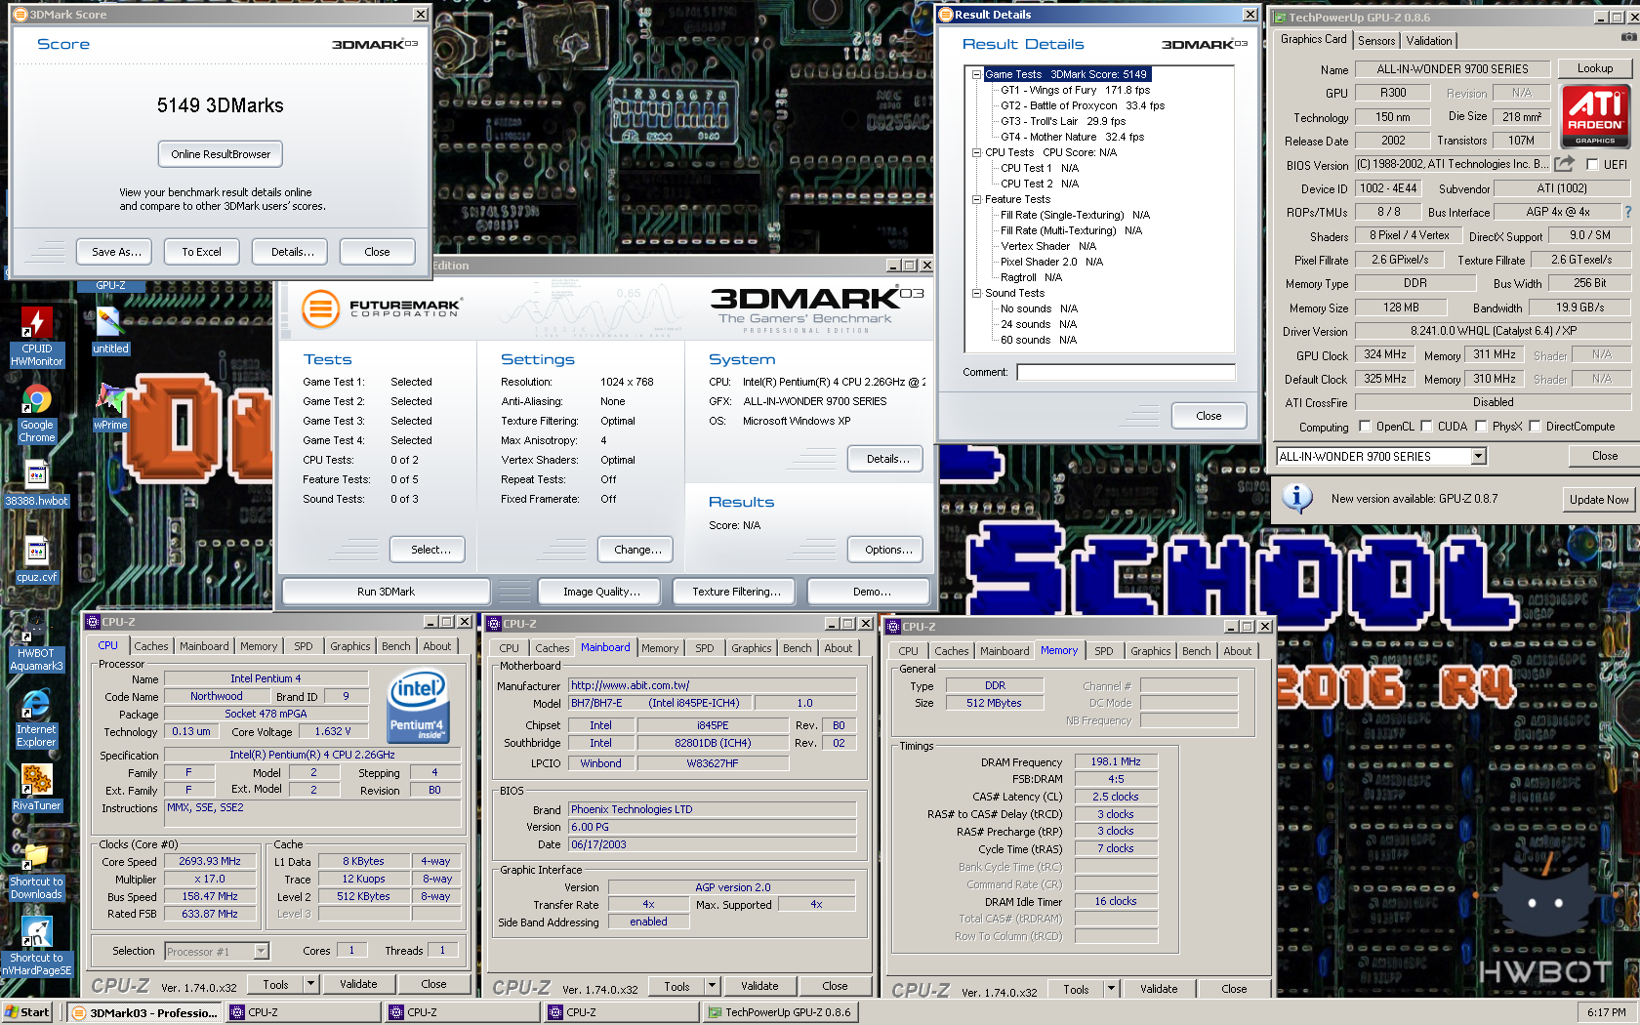Click Texture Filtering button in 3DMark03

(x=736, y=592)
